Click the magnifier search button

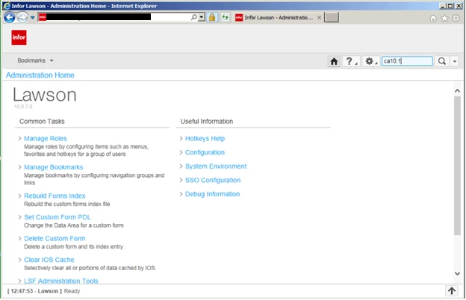442,61
